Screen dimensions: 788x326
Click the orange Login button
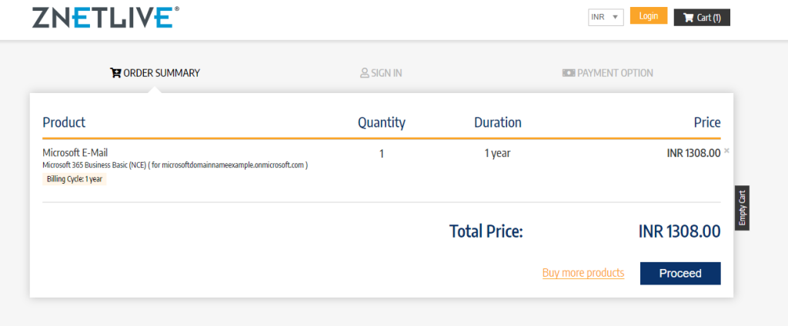click(648, 16)
